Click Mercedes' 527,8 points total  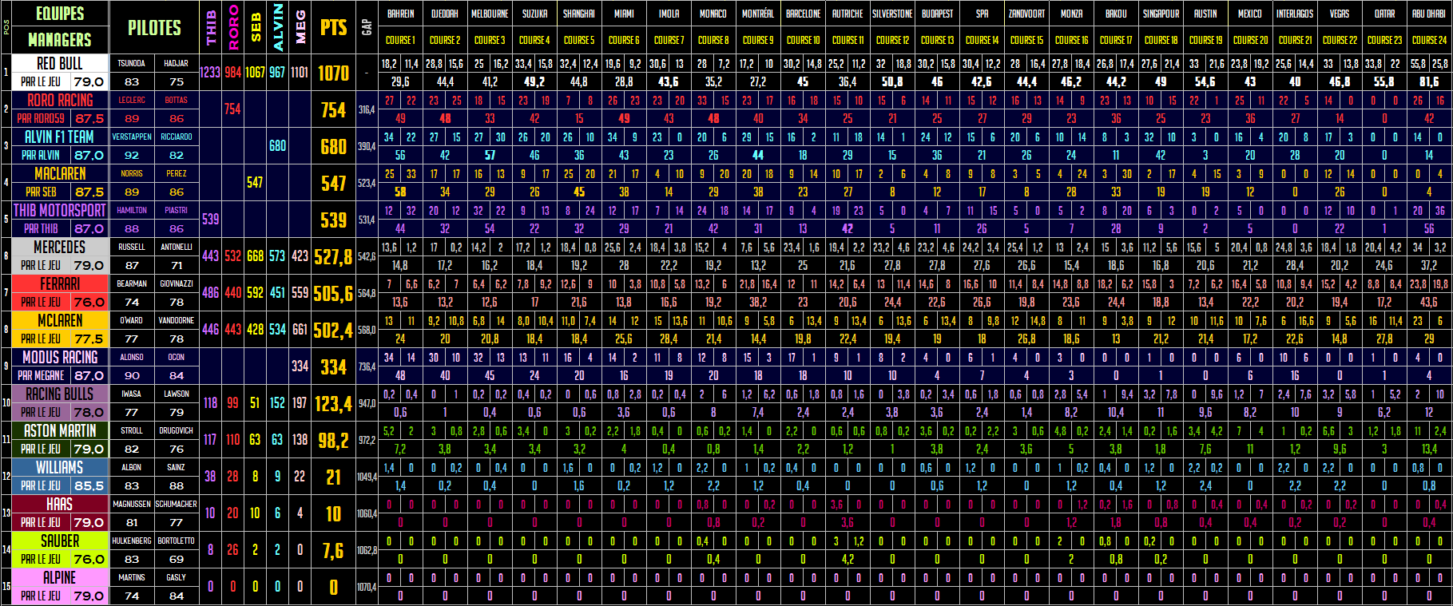[333, 257]
